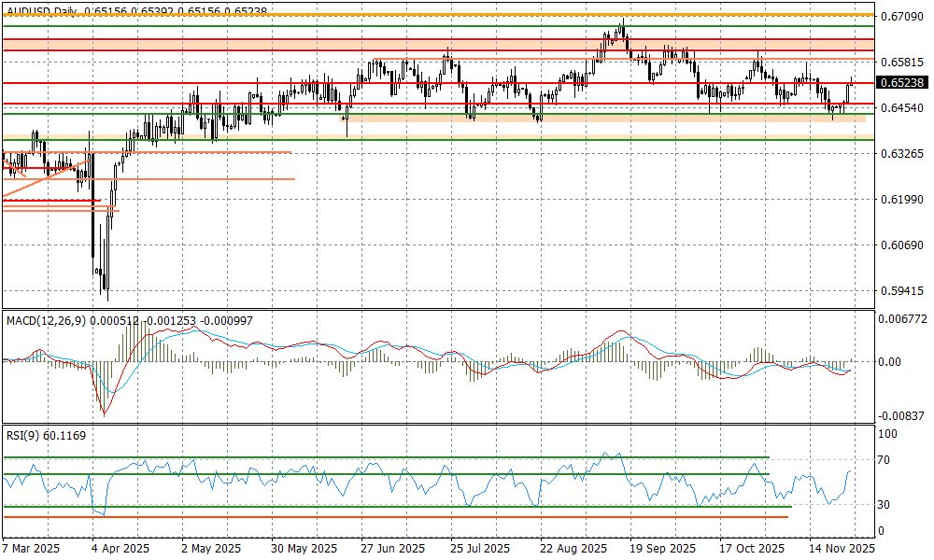
Task: Click the 7 Mar 2025 date label
Action: point(32,549)
